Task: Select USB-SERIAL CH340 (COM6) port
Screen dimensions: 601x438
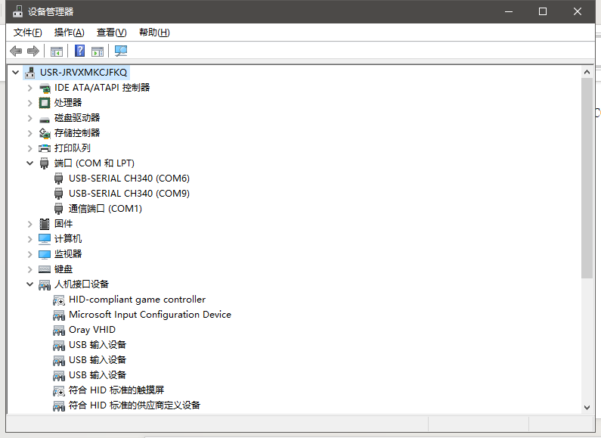Action: coord(129,179)
